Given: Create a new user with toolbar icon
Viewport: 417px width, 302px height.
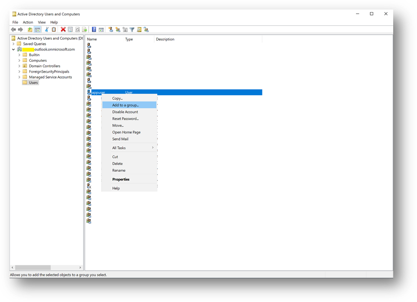Looking at the screenshot, I should click(x=110, y=29).
